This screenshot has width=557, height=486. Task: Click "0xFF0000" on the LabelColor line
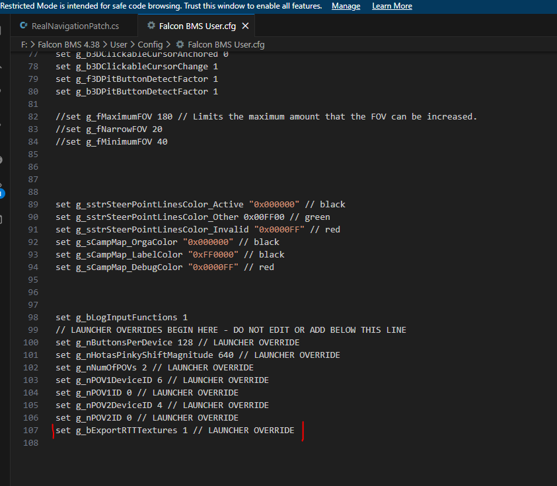point(213,255)
